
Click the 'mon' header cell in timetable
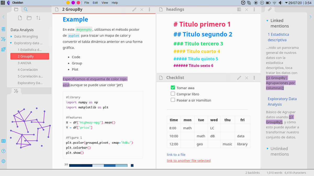[187, 120]
